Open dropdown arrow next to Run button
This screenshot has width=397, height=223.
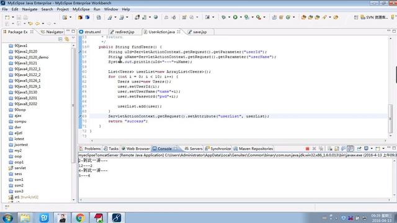click(x=241, y=17)
